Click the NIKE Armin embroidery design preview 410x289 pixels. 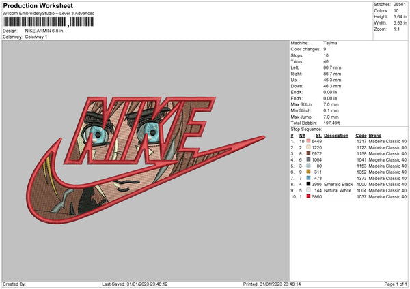[x=146, y=160]
